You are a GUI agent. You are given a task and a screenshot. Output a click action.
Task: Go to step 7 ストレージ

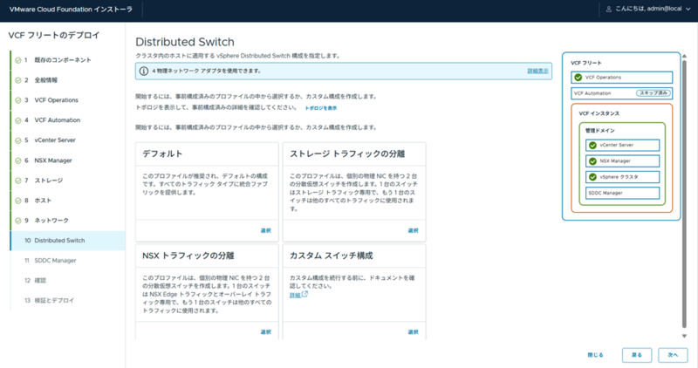click(49, 181)
